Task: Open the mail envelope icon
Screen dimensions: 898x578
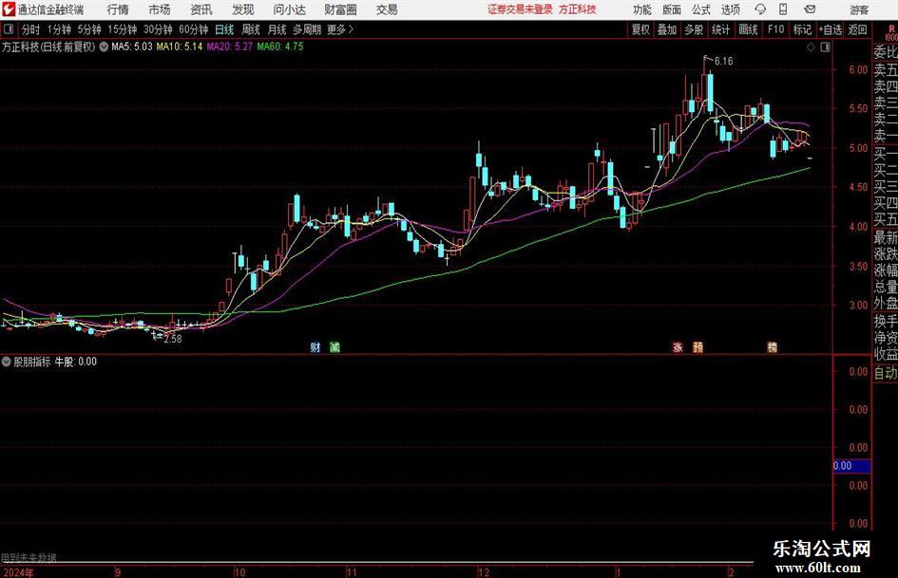Action: pyautogui.click(x=810, y=9)
